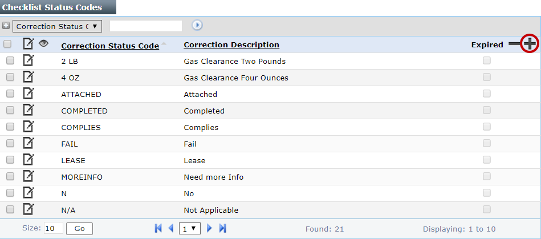Viewport: 541px width, 239px height.
Task: Open the Correction Status Code filter dropdown
Action: (x=57, y=26)
